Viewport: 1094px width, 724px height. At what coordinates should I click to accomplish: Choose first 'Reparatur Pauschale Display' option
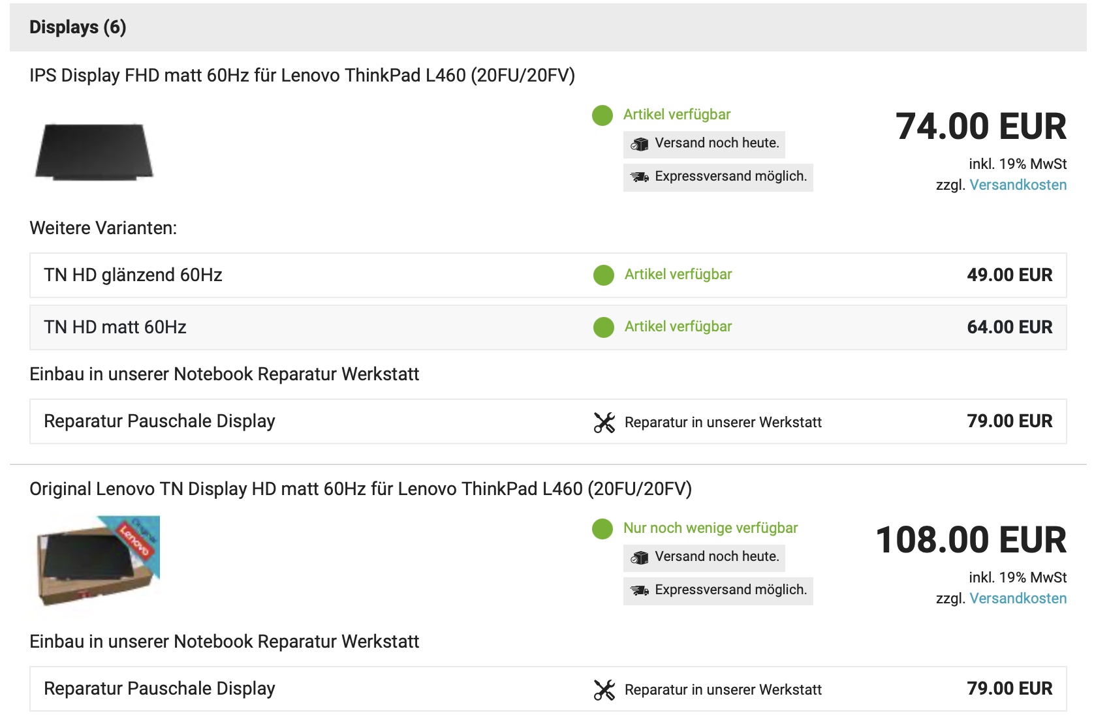coord(159,421)
